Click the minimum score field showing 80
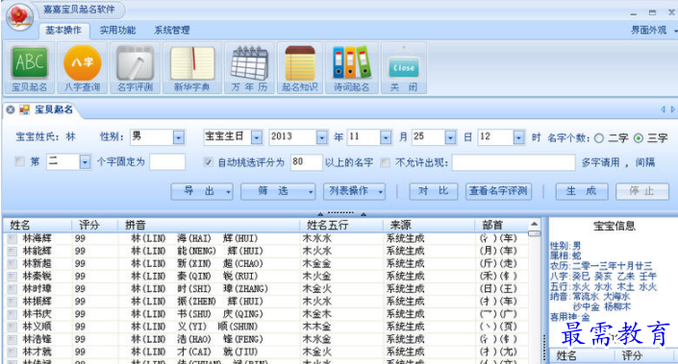 [x=306, y=162]
